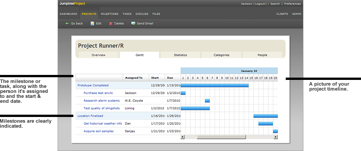Open the Admin section
This screenshot has width=361, height=151.
click(x=296, y=14)
